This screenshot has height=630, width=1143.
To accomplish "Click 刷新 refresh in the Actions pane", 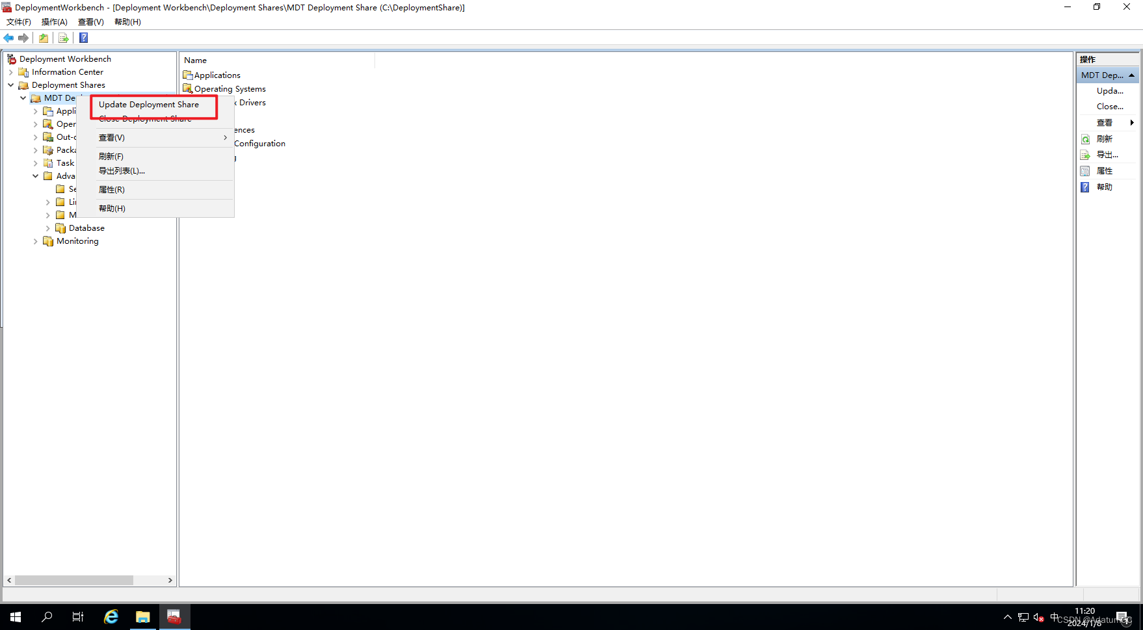I will pyautogui.click(x=1104, y=139).
